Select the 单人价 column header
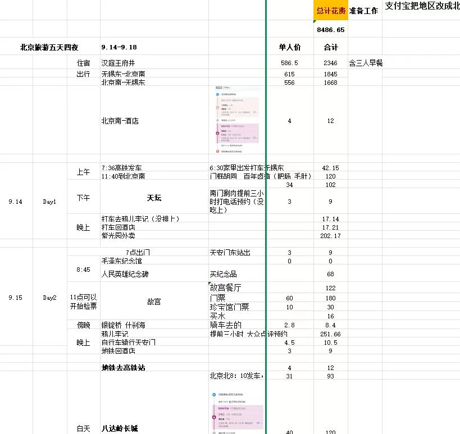Viewport: 460px width, 434px height. pos(289,47)
